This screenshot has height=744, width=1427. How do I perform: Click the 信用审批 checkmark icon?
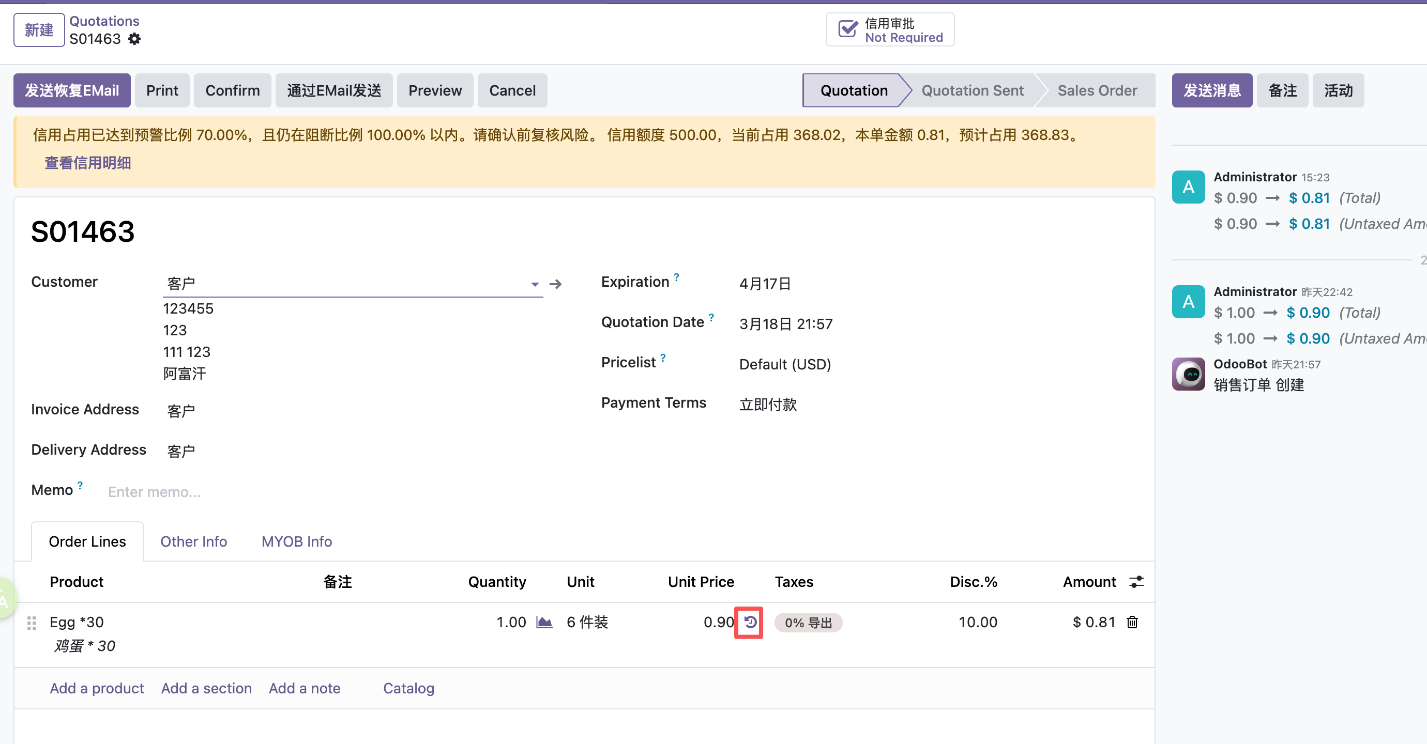(847, 29)
